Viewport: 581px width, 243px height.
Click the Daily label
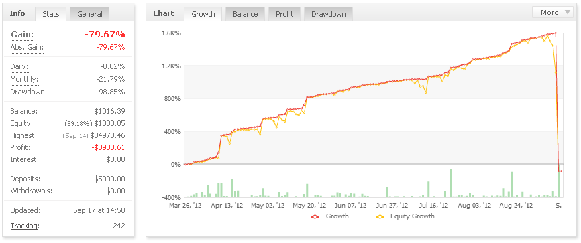(19, 67)
